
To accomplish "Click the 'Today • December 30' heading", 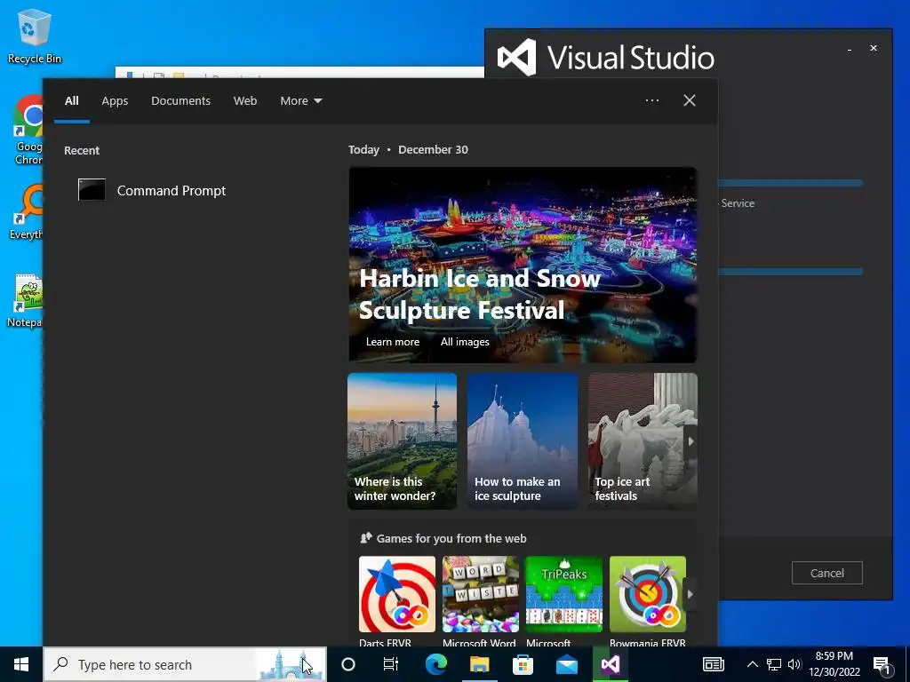I will point(408,149).
